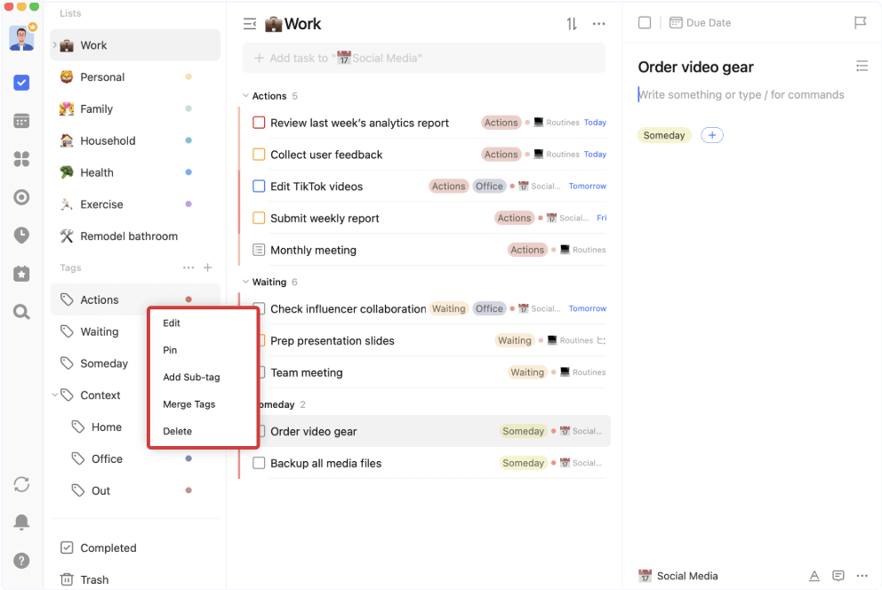Viewport: 882px width, 590px height.
Task: Collapse the Waiting section header
Action: [245, 282]
